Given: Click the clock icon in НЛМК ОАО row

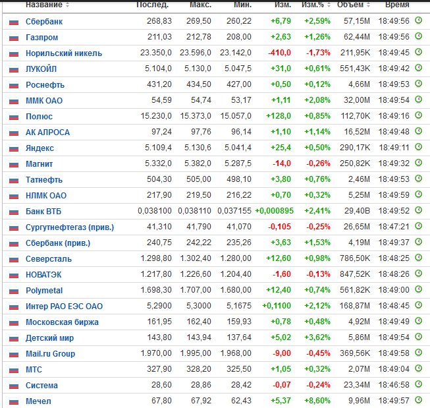Looking at the screenshot, I should pyautogui.click(x=418, y=194).
